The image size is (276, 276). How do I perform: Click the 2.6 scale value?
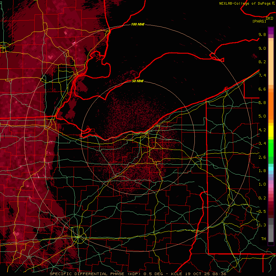click(262, 157)
